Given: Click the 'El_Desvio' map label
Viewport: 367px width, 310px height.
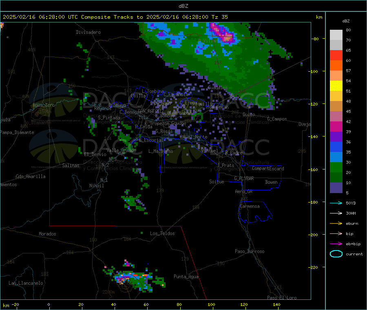Looking at the screenshot, I should 95,154.
